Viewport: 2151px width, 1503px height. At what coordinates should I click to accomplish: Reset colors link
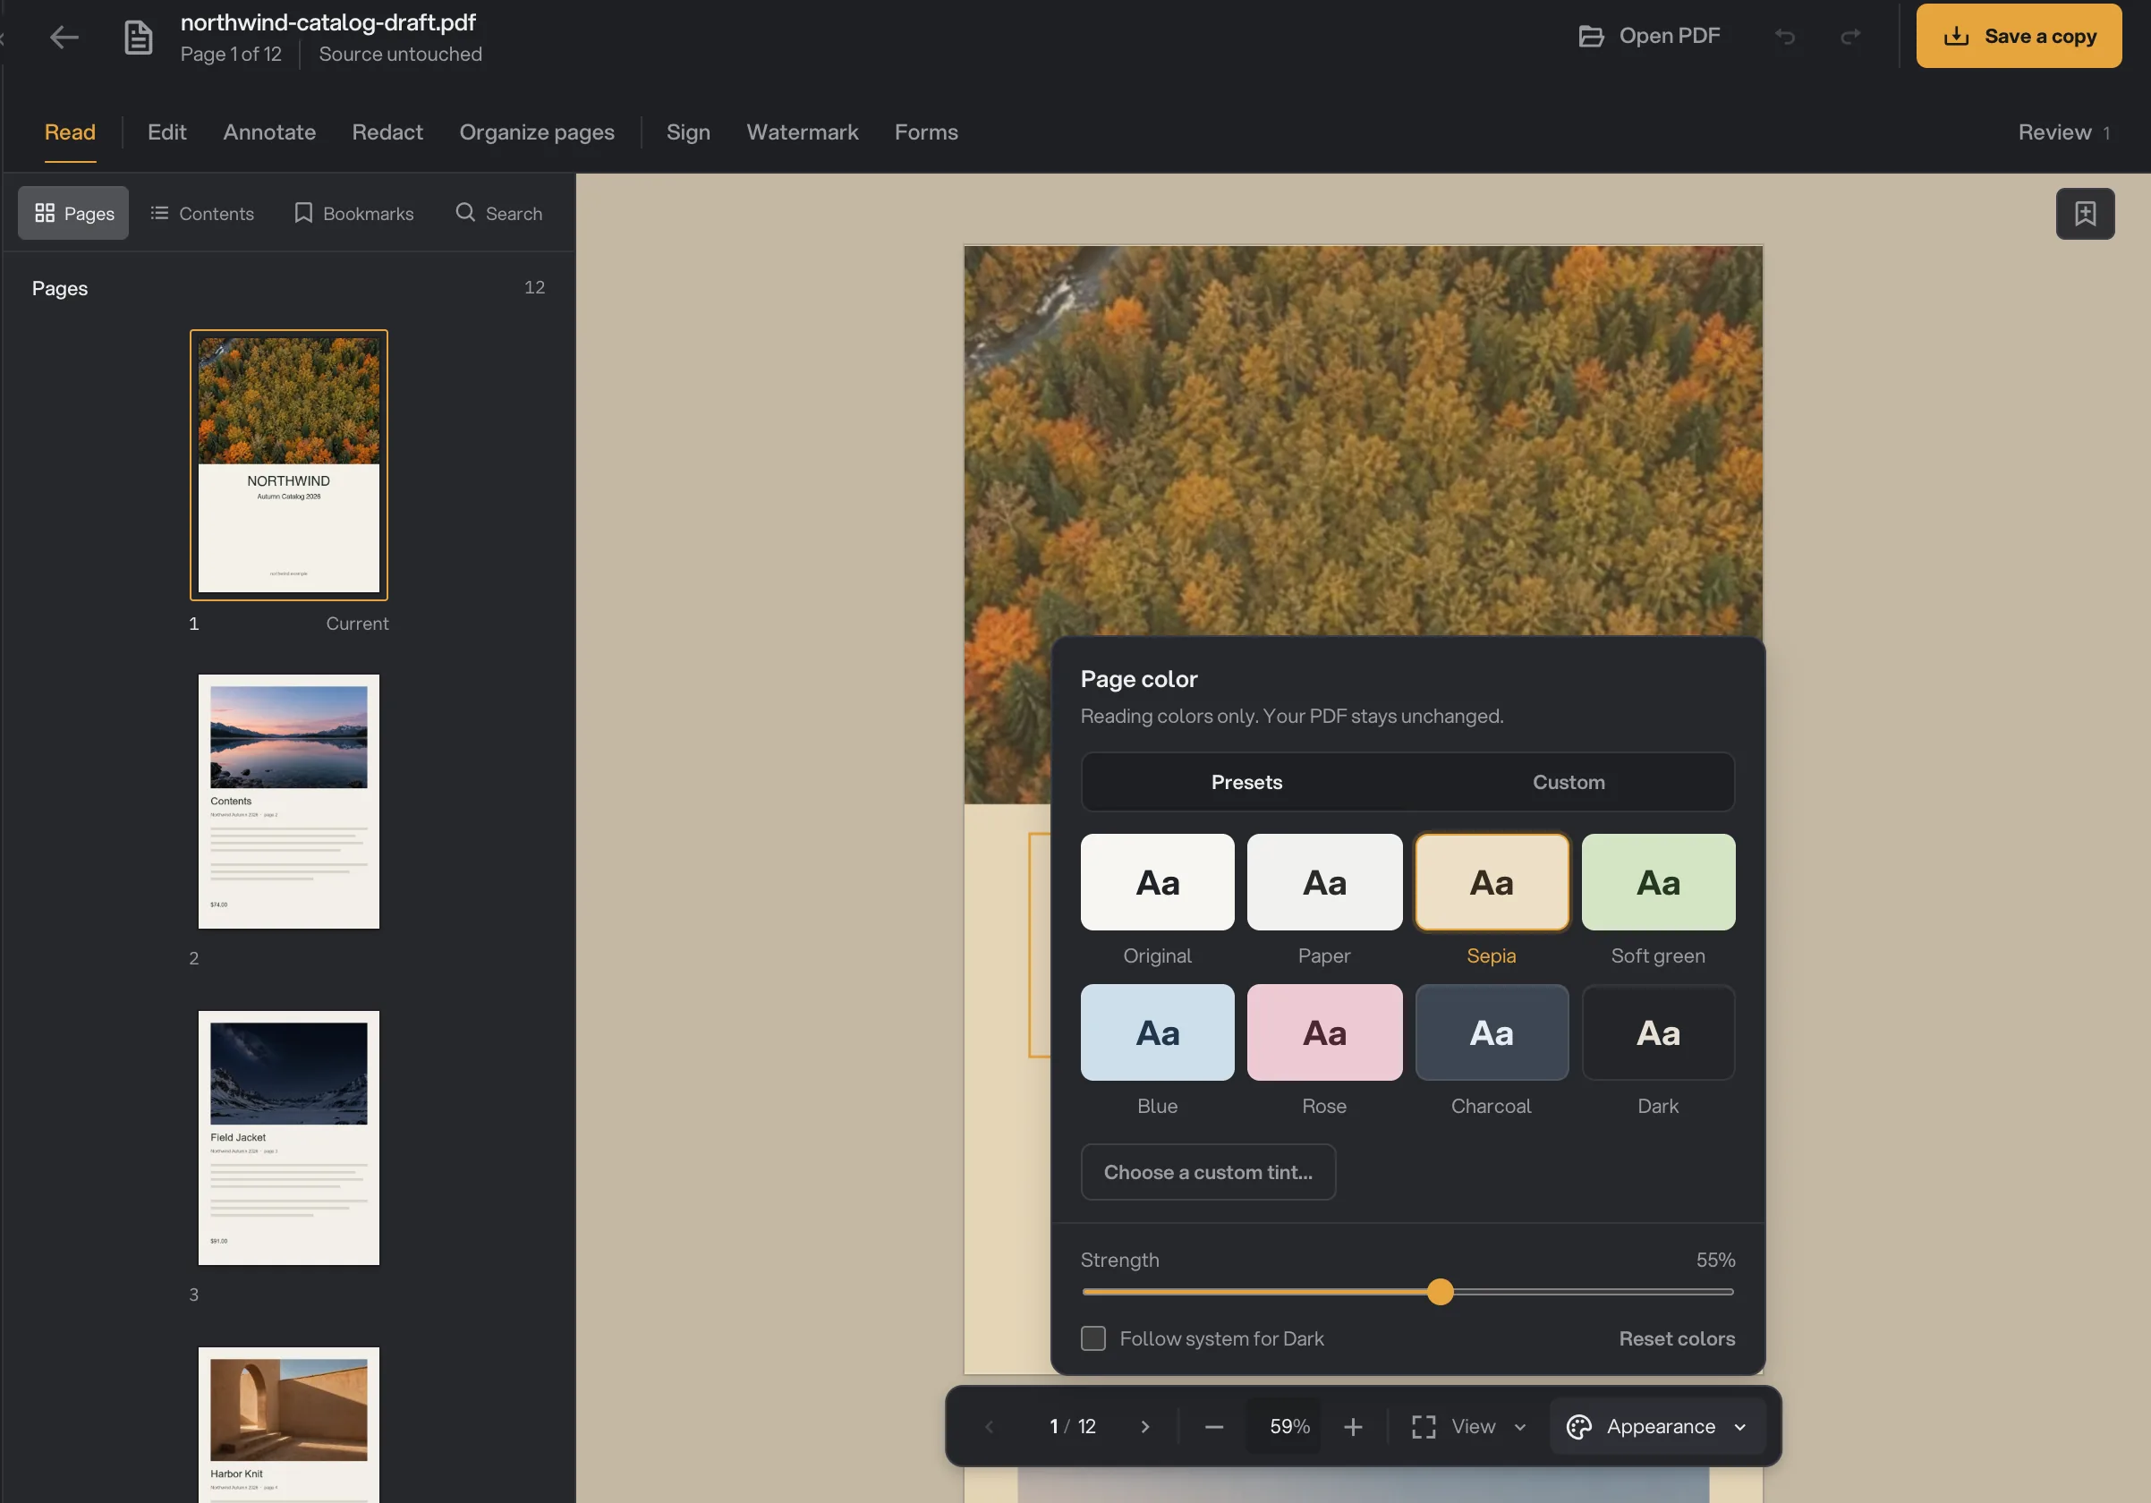(1676, 1338)
